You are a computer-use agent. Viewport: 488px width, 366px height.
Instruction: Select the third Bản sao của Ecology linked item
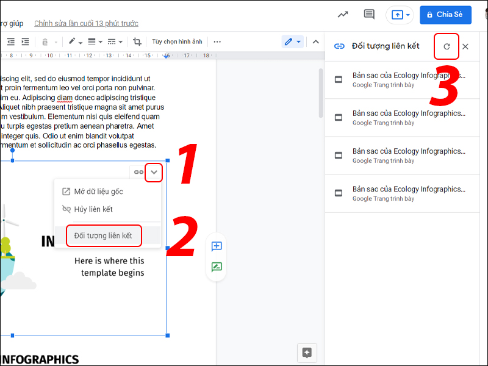coord(402,156)
